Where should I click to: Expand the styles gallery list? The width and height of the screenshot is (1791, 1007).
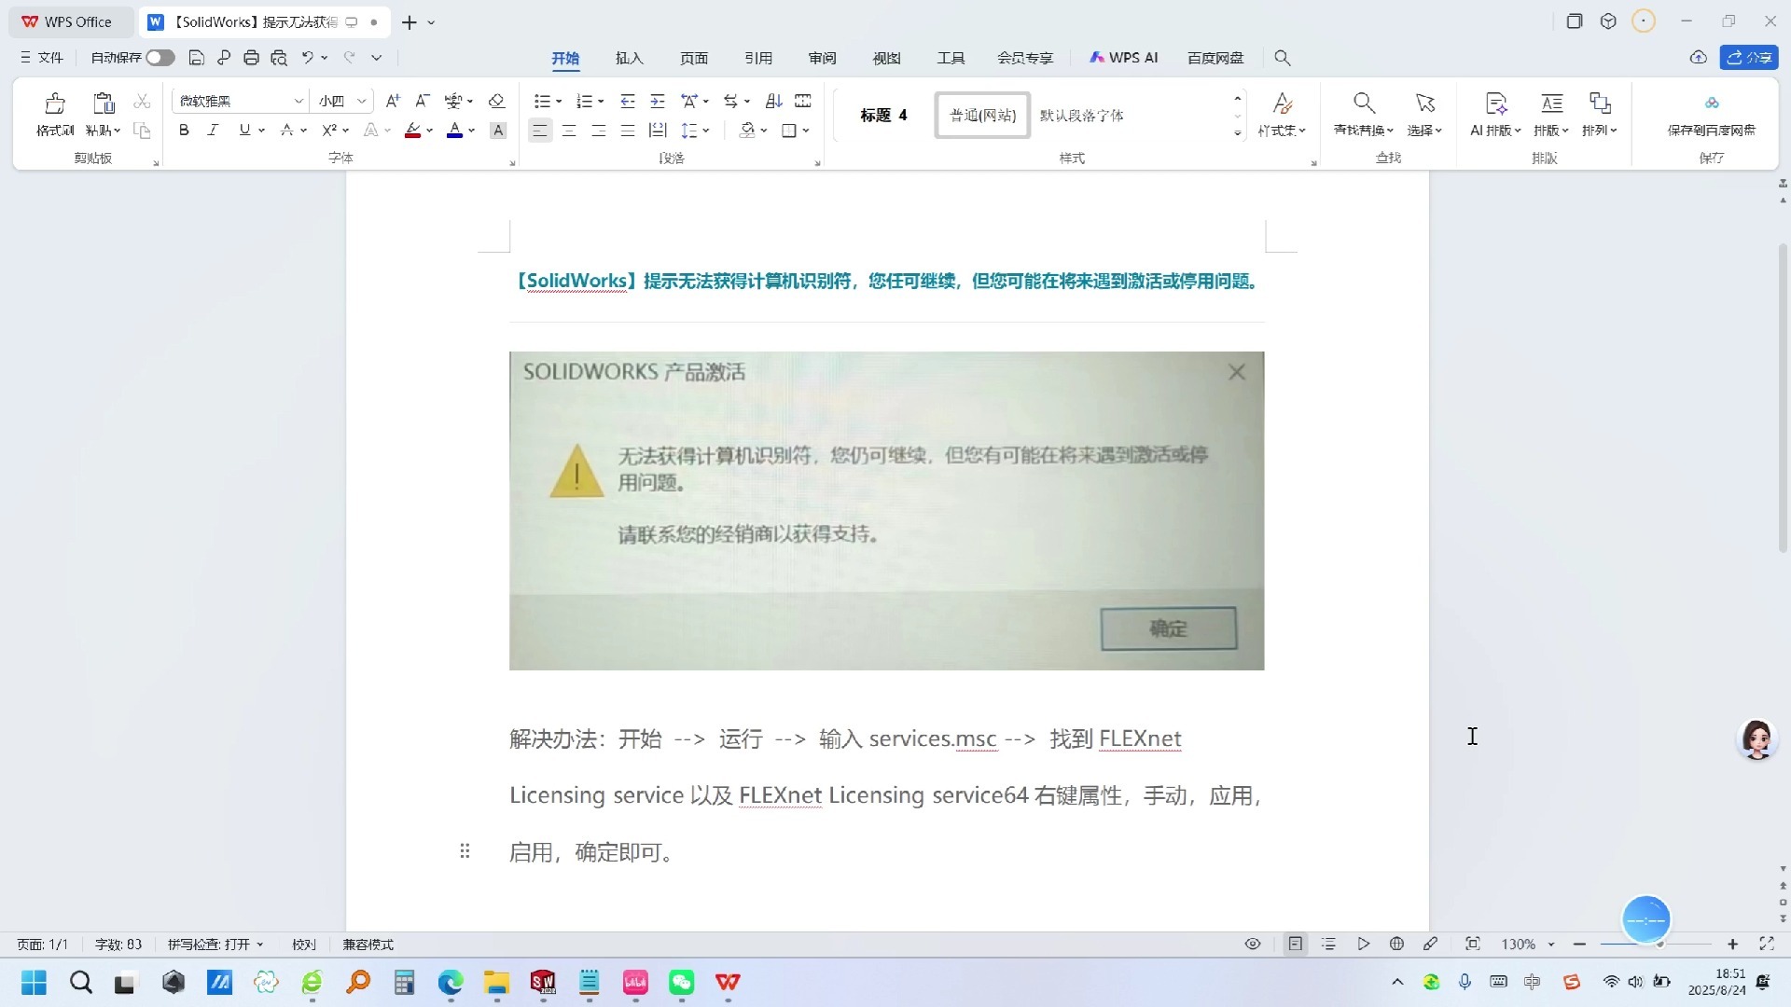coord(1238,133)
